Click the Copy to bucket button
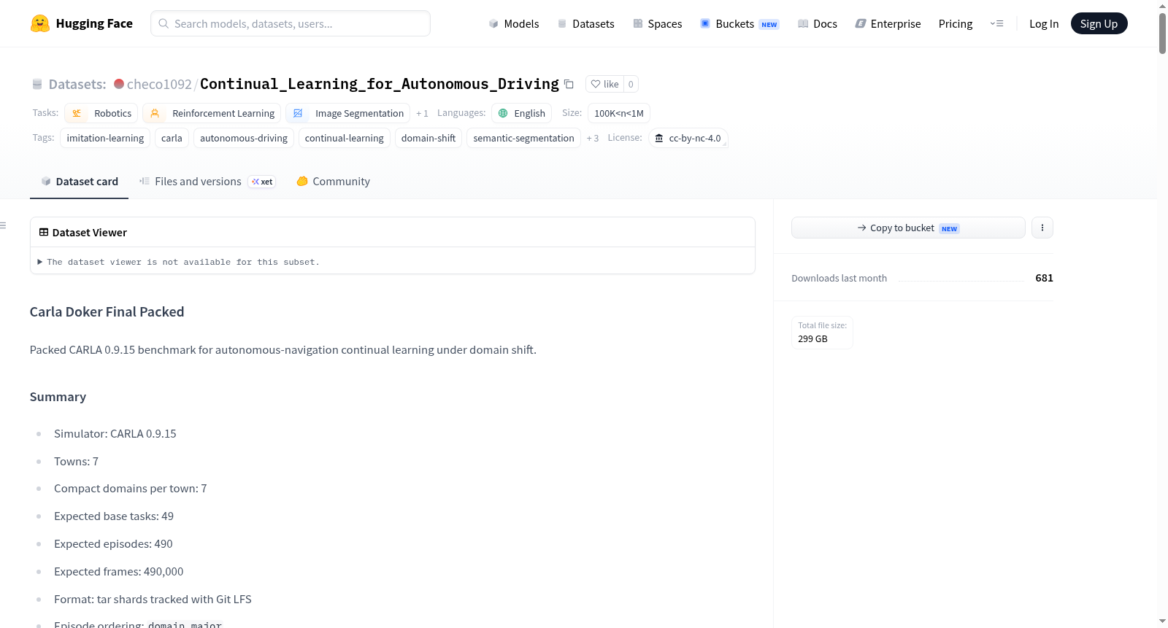Screen dimensions: 1168x628 [x=908, y=228]
